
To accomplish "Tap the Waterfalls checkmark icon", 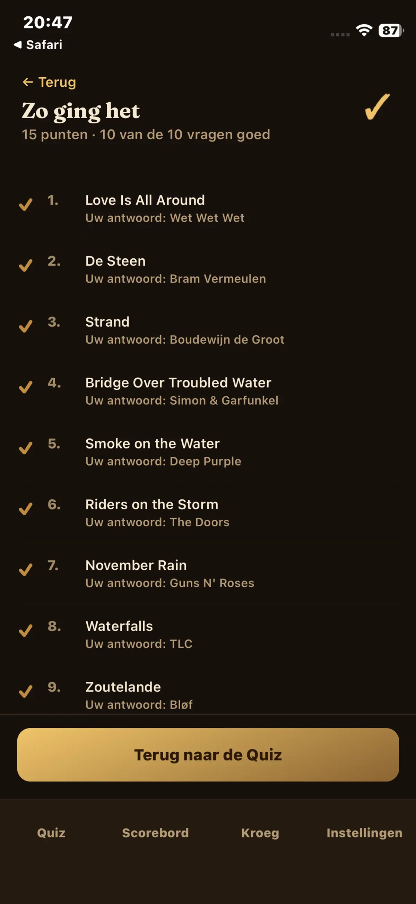I will [26, 630].
